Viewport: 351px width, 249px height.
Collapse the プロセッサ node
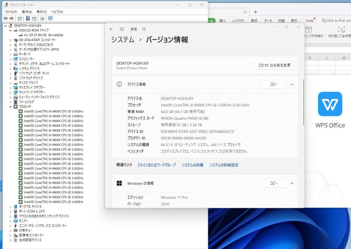pyautogui.click(x=10, y=107)
